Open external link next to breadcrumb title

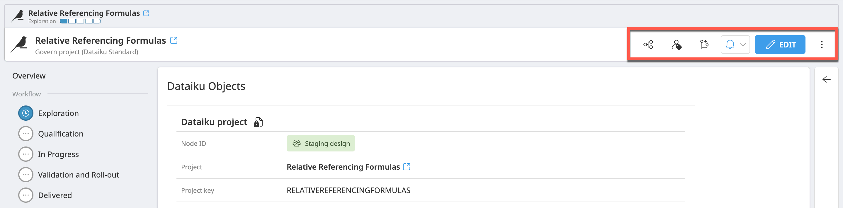[x=146, y=13]
